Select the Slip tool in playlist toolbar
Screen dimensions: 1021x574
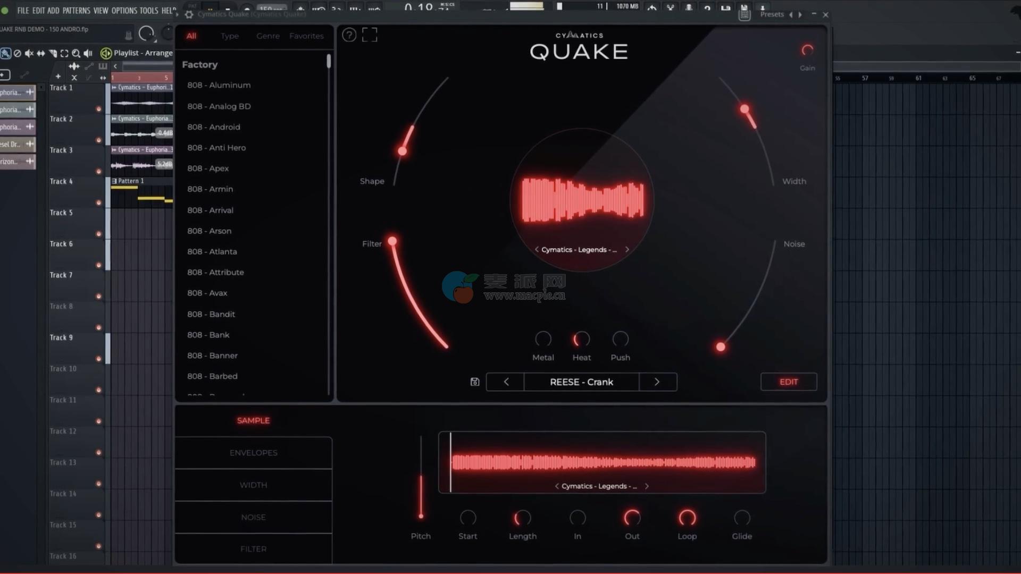click(41, 53)
